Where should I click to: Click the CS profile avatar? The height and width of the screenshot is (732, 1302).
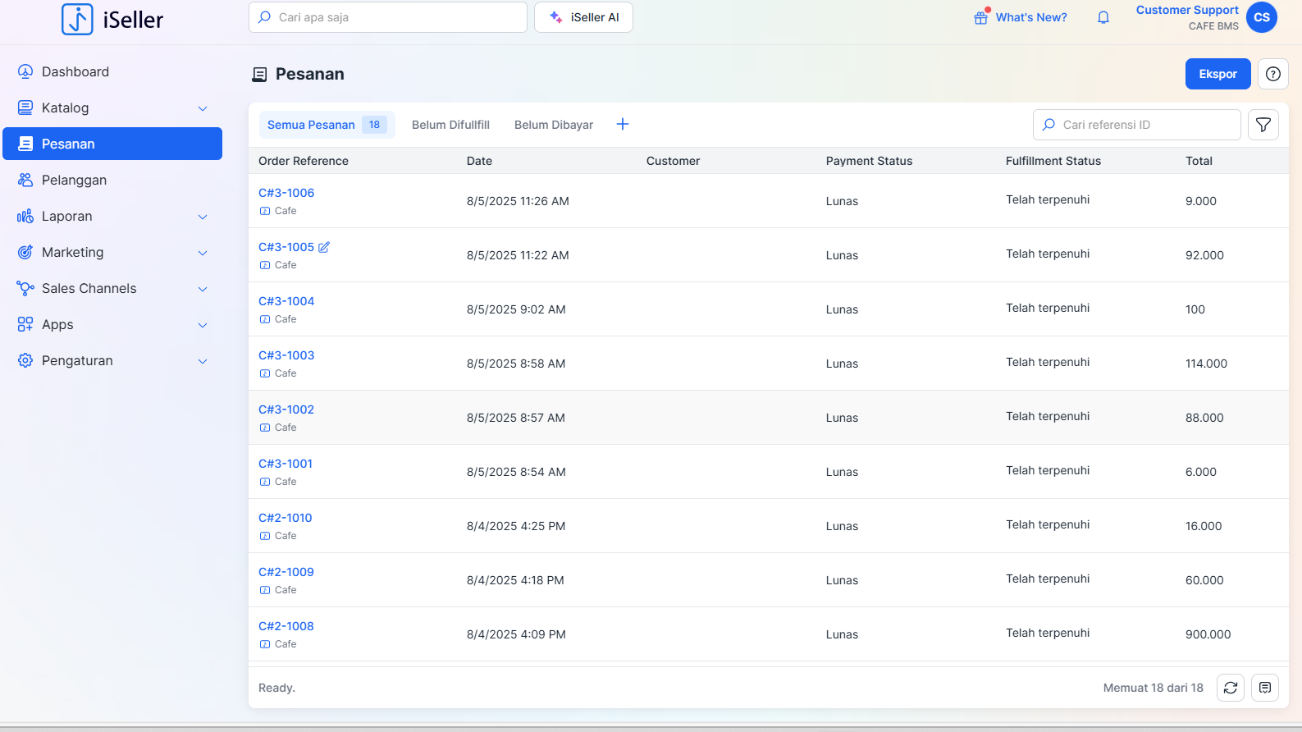point(1262,17)
